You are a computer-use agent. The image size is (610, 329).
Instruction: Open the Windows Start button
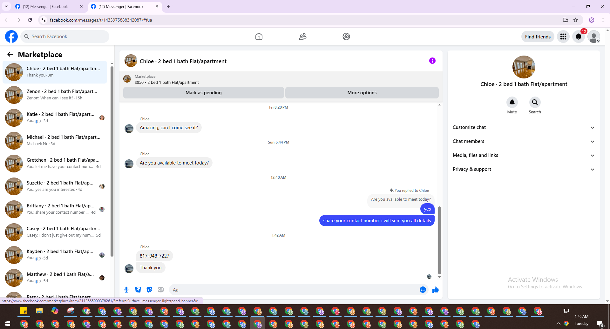tap(8, 324)
